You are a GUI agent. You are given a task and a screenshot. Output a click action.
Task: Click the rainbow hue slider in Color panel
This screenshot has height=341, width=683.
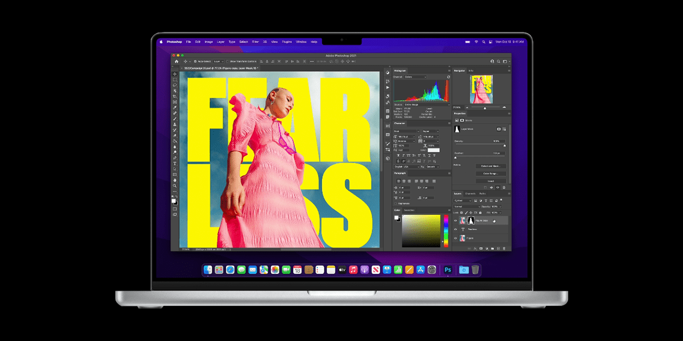pyautogui.click(x=446, y=230)
